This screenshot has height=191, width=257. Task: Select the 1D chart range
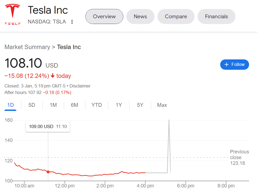(10, 105)
